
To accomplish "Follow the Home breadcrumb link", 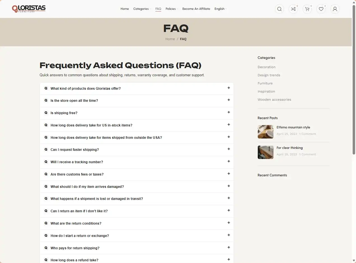I will click(170, 39).
